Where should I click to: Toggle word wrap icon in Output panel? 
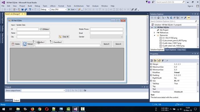(85, 91)
